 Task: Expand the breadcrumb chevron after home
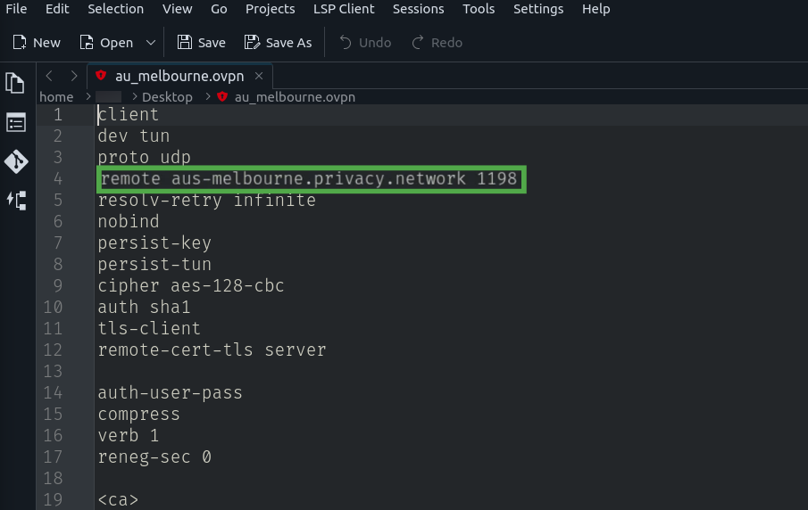88,96
